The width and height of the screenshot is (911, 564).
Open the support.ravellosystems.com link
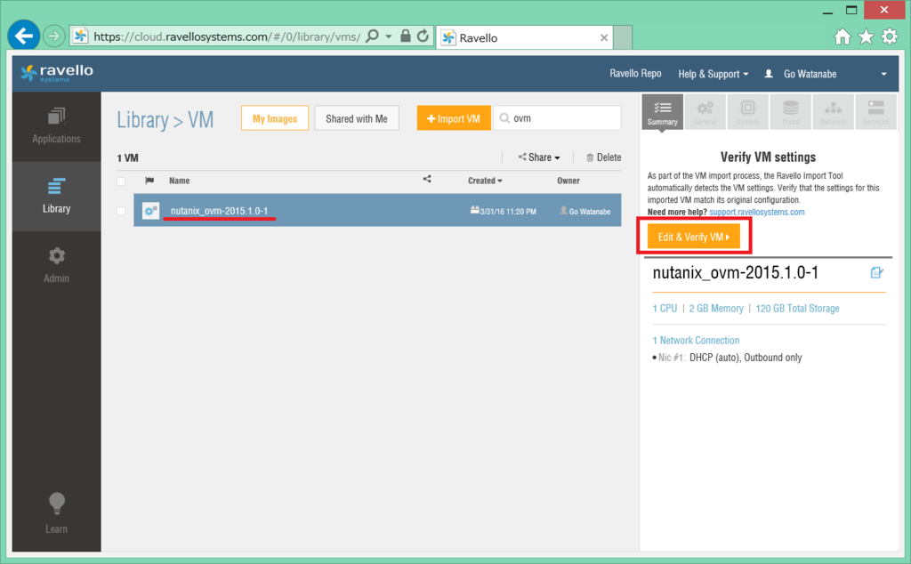[757, 212]
